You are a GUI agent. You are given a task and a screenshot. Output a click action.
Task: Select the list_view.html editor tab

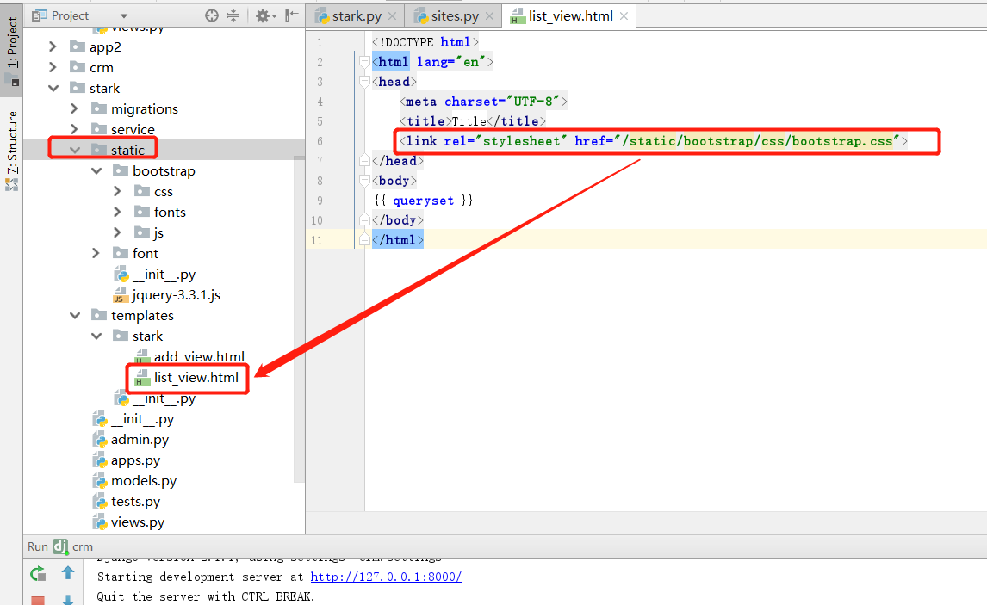click(x=570, y=16)
